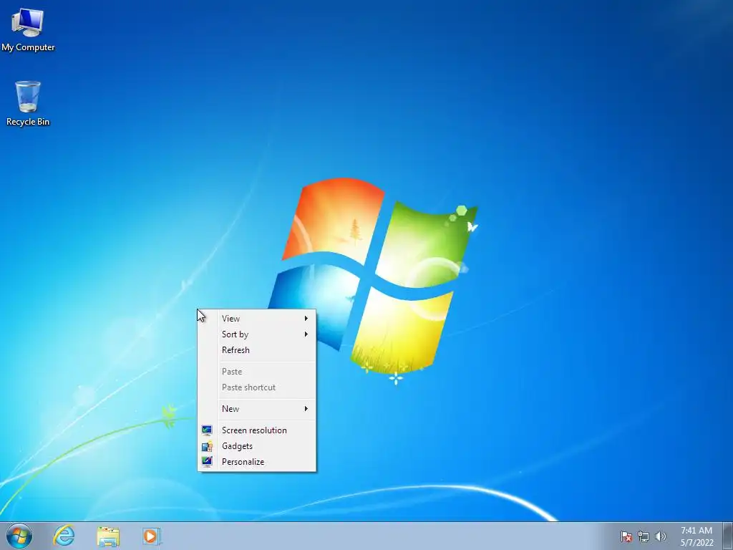Screen dimensions: 733x550
Task: Expand the New submenu
Action: tap(257, 409)
